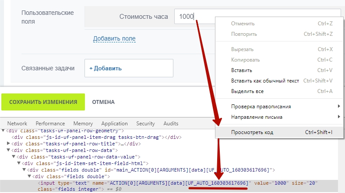Switch to the Security tab
The width and height of the screenshot is (345, 193).
pos(145,124)
